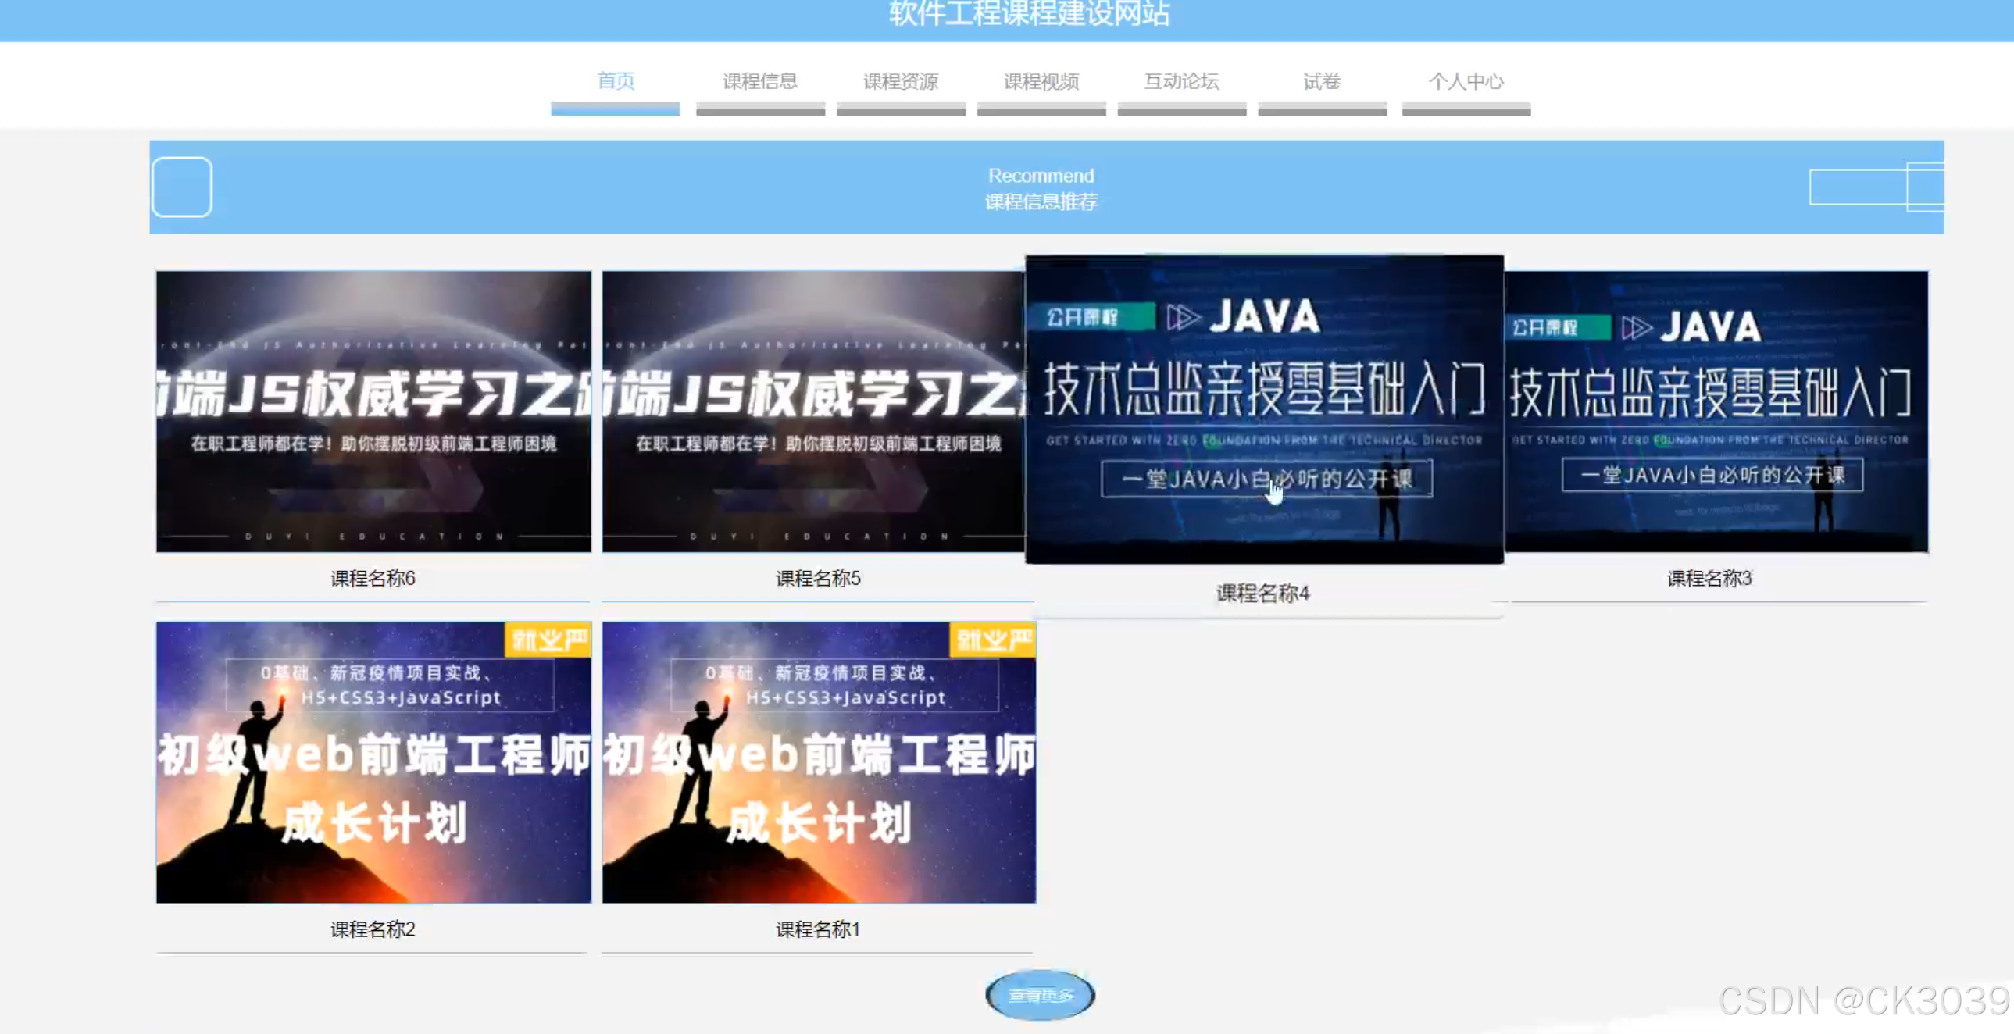Click the highlighted 课程名称4 JAVA thumbnail
This screenshot has width=2014, height=1034.
(1264, 408)
